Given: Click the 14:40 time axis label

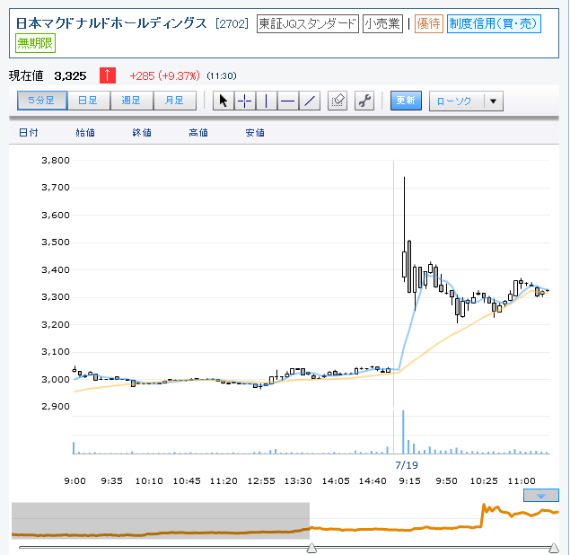Looking at the screenshot, I should pyautogui.click(x=373, y=480).
